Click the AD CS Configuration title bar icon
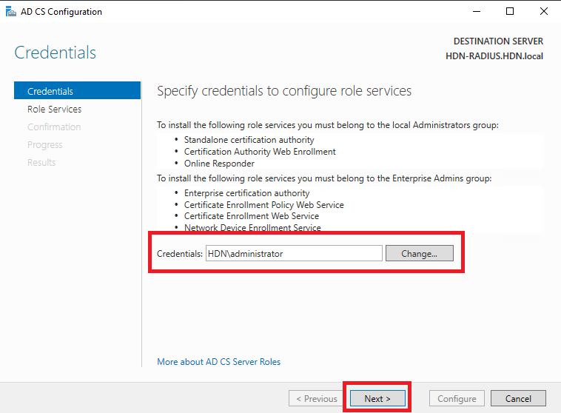Image resolution: width=561 pixels, height=413 pixels. (x=11, y=12)
